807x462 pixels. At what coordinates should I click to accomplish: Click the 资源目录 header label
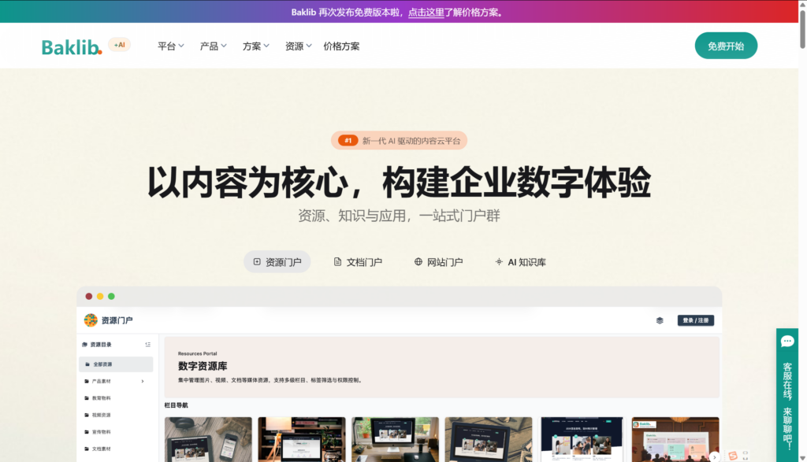click(101, 344)
